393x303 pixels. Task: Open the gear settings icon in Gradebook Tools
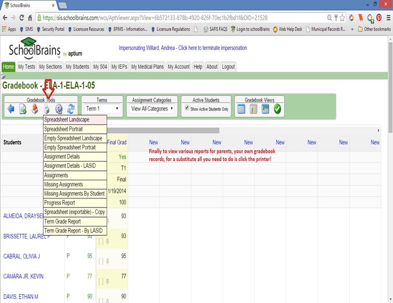point(59,109)
